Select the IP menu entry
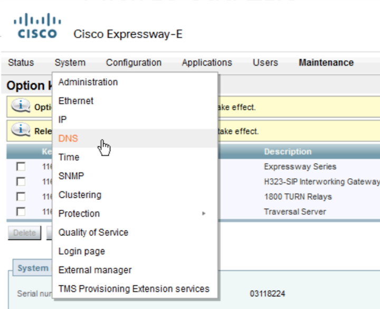 click(x=135, y=120)
